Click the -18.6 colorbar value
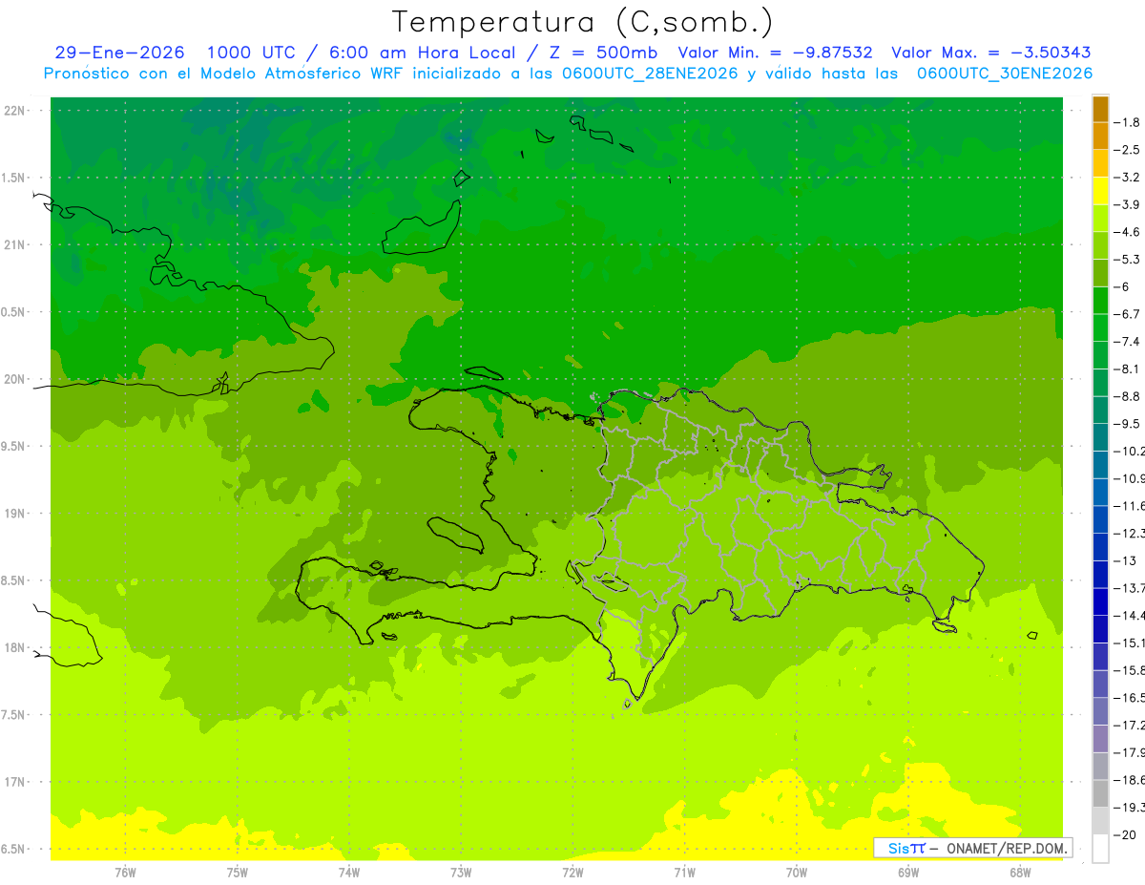Viewport: 1145px width, 885px height. [1130, 780]
